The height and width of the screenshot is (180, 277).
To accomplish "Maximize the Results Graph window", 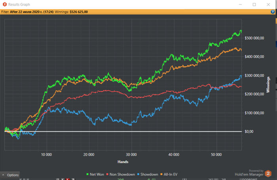I will (254, 4).
